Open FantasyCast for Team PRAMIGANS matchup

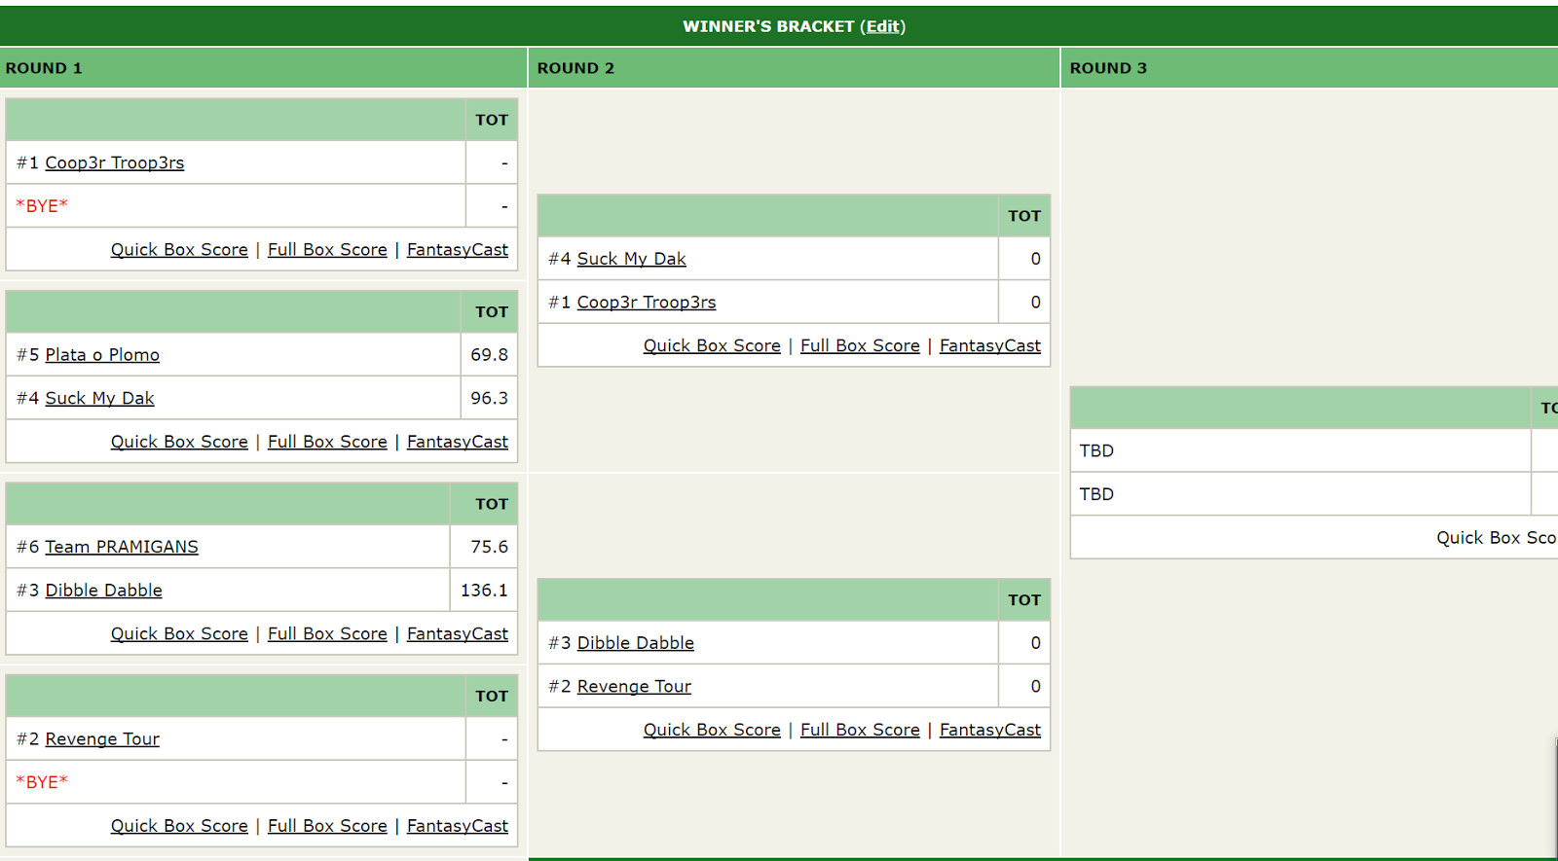[x=457, y=634]
